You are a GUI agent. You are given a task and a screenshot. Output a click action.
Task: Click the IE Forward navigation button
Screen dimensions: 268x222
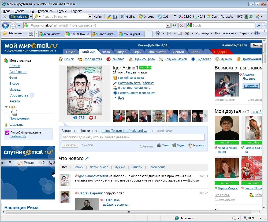(13, 25)
